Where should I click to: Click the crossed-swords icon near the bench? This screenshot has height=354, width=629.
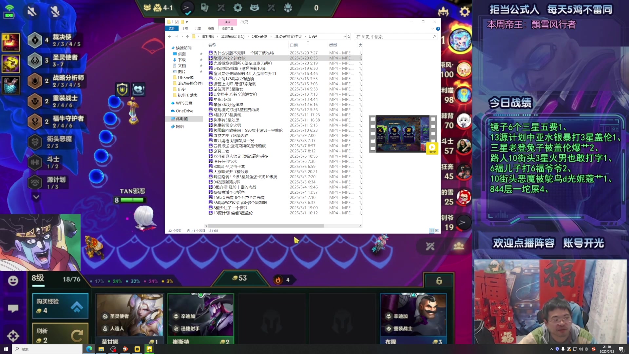430,246
